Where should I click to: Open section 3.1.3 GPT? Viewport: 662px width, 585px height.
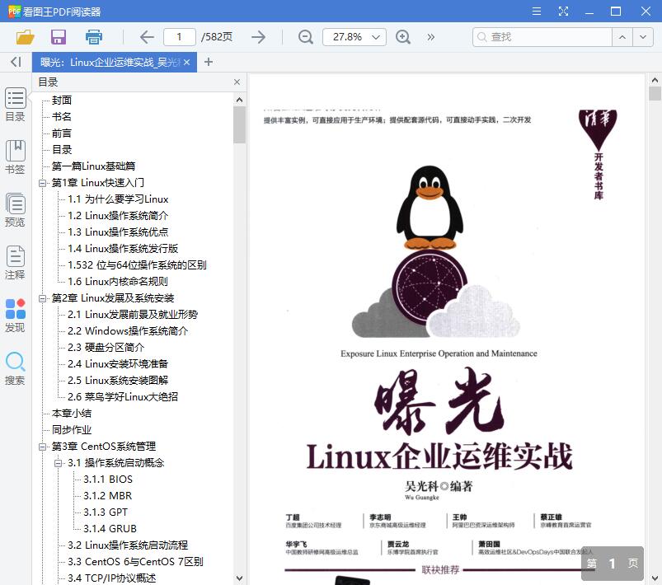click(x=106, y=512)
